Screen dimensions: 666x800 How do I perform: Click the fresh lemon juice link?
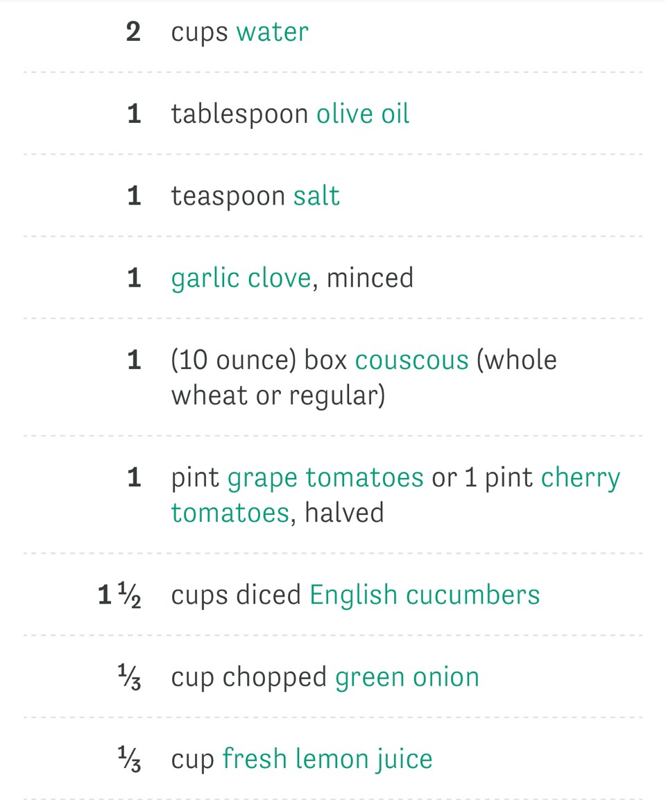[327, 759]
